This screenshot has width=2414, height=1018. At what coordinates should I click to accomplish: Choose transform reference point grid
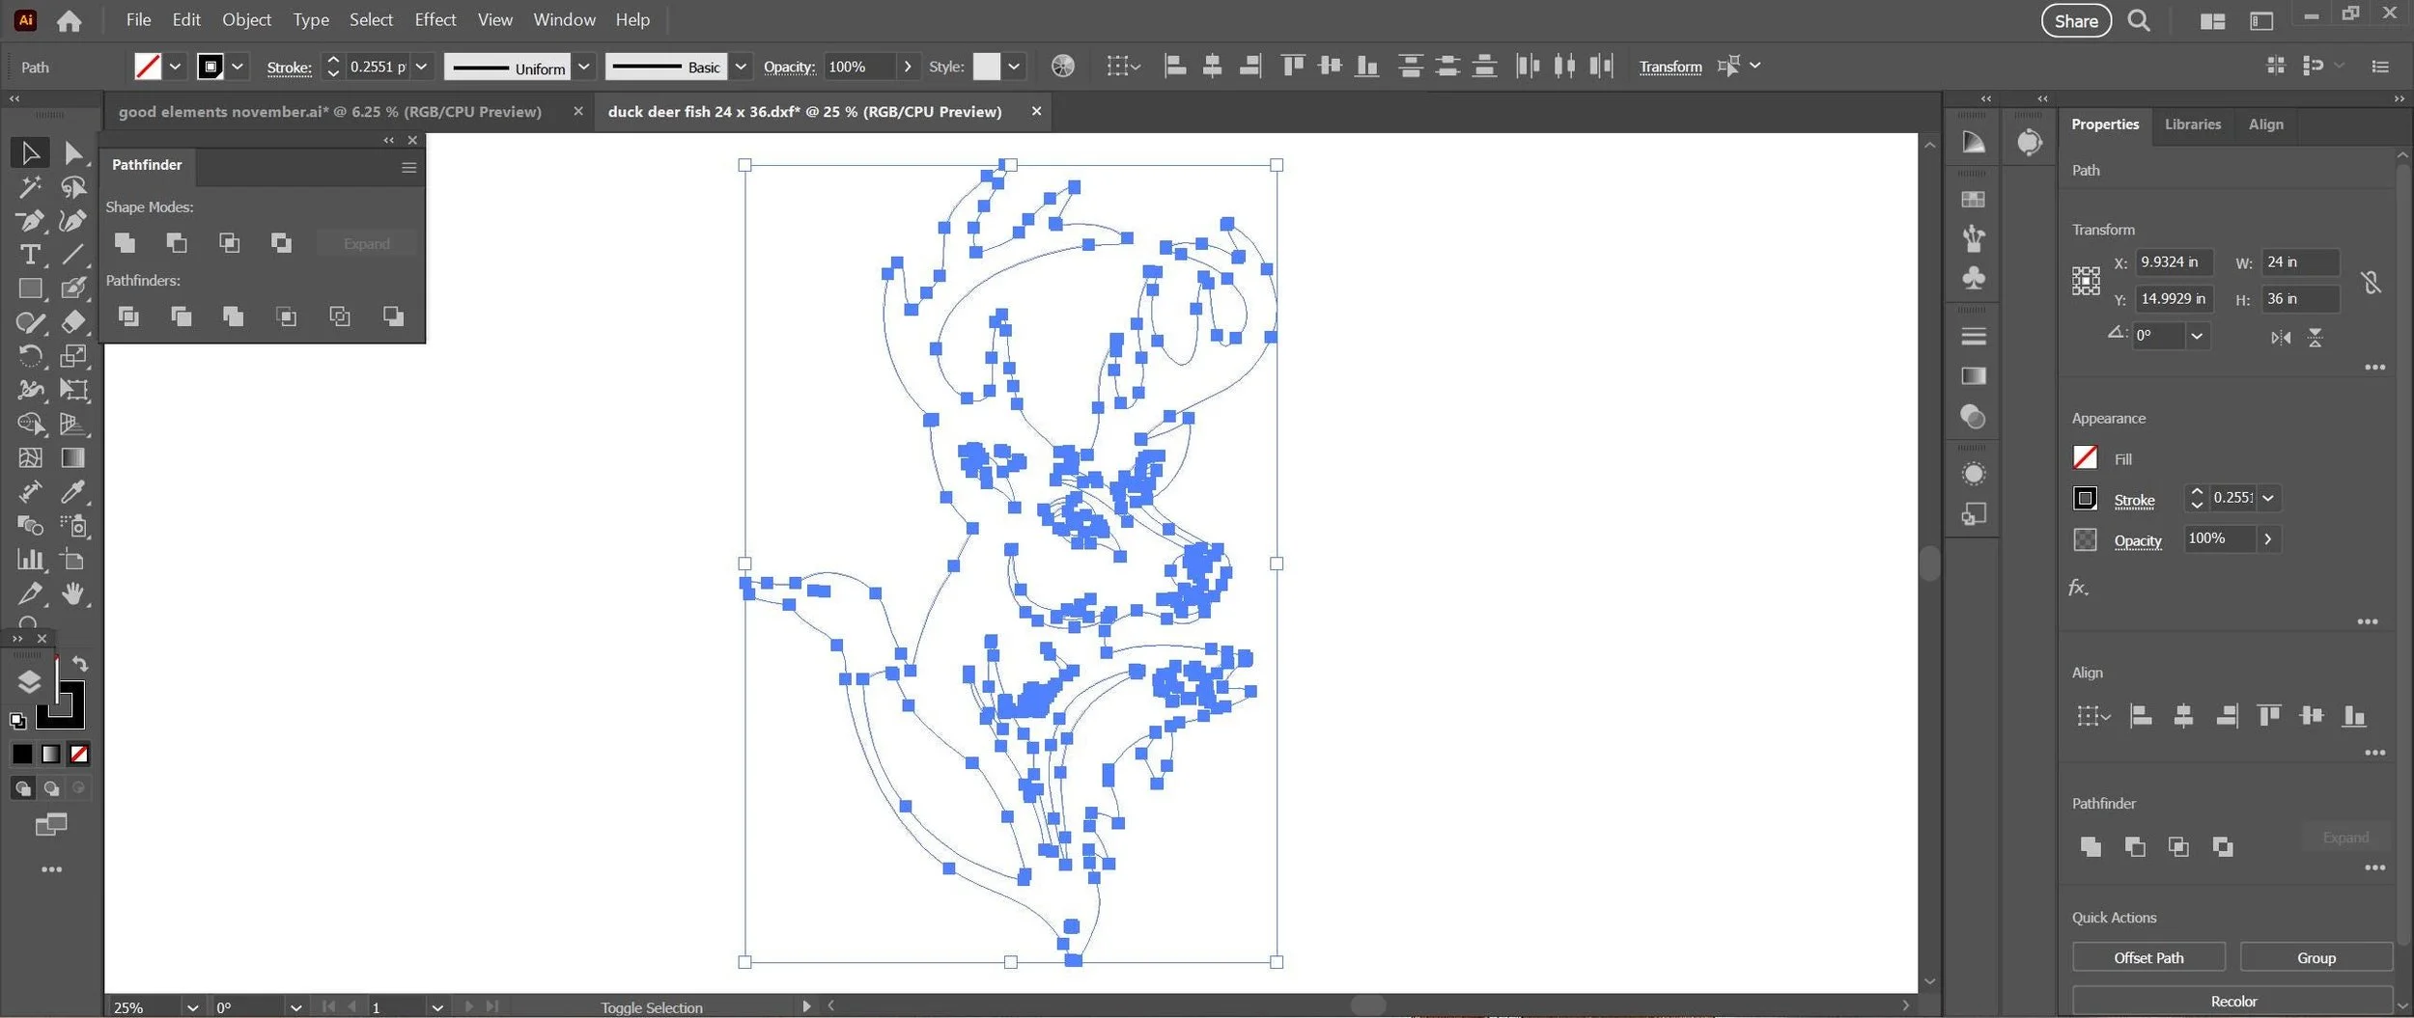tap(2086, 281)
